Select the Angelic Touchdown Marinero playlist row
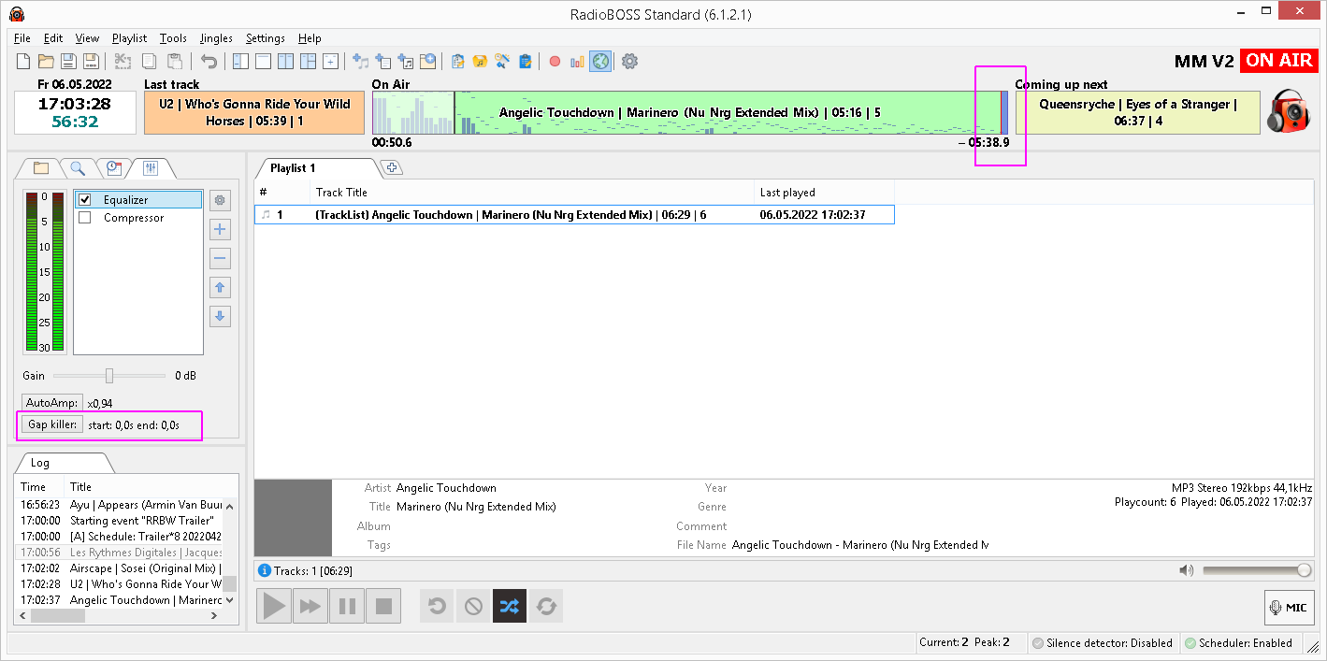1327x661 pixels. tap(574, 215)
